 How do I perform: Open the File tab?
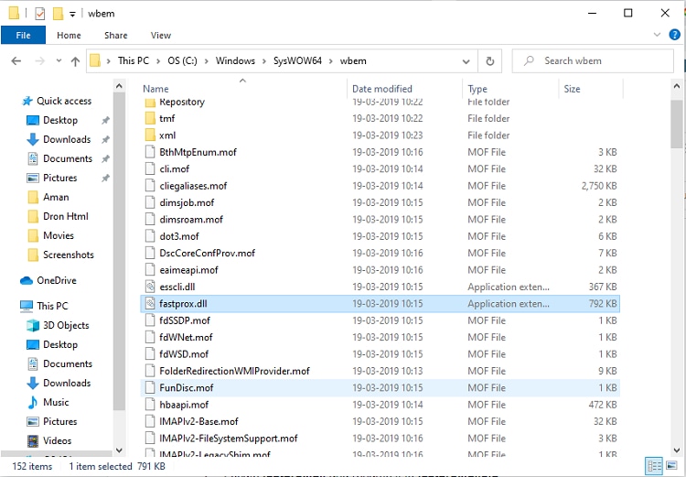click(23, 35)
